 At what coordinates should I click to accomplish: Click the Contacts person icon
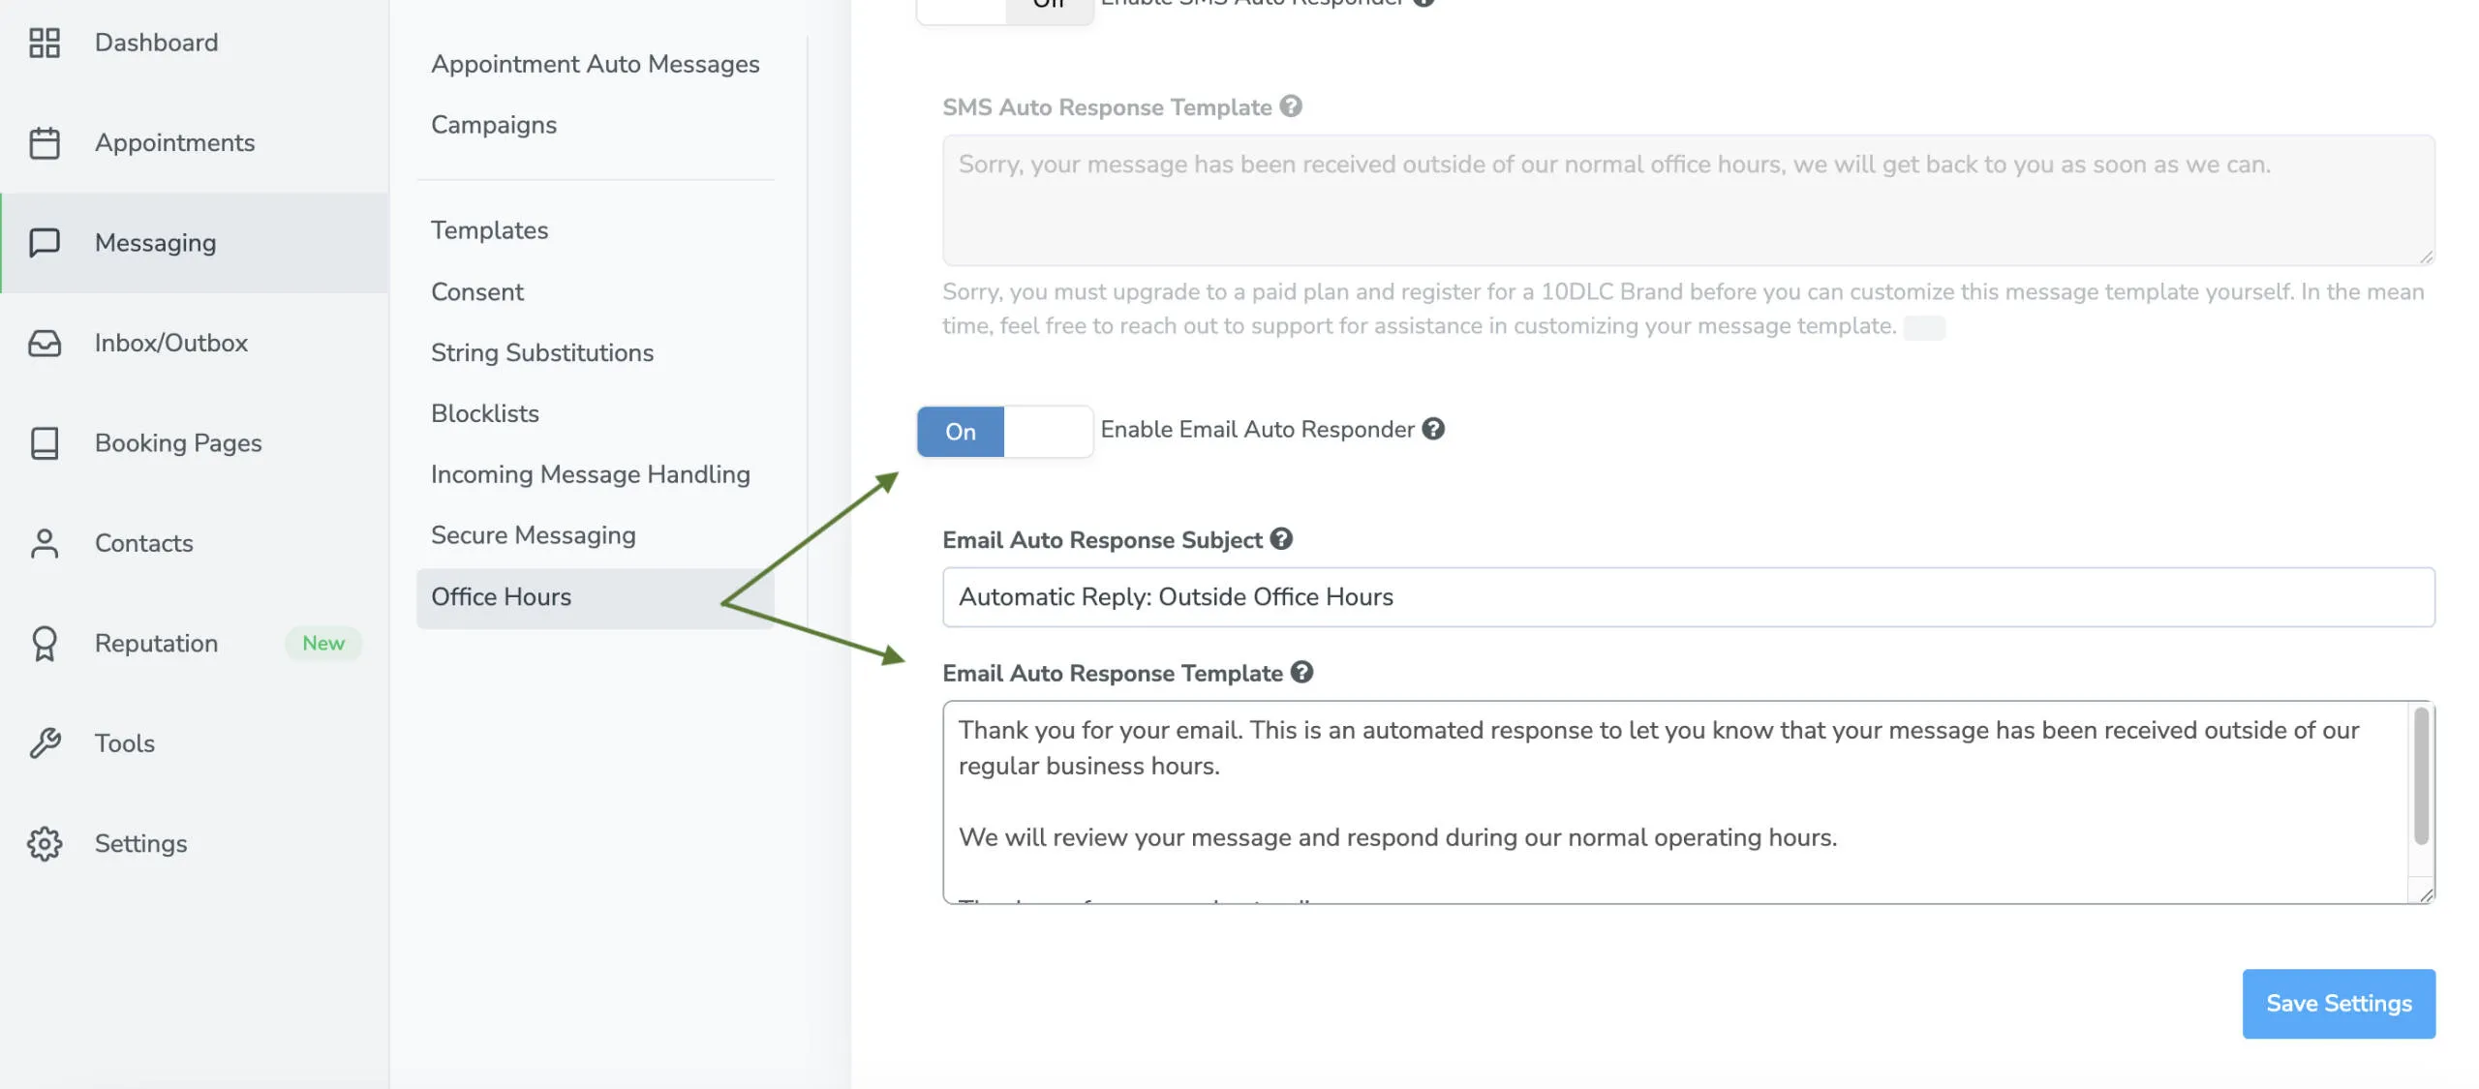tap(45, 543)
